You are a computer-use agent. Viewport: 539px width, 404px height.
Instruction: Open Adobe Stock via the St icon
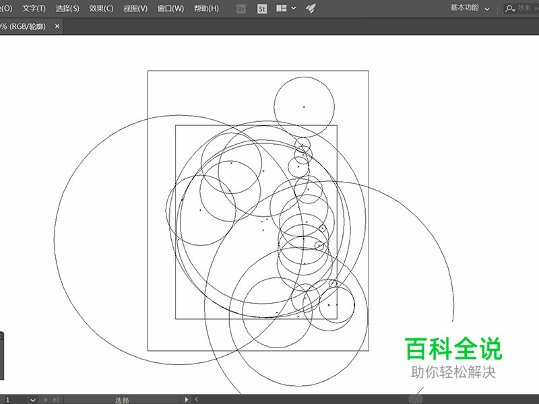click(263, 9)
